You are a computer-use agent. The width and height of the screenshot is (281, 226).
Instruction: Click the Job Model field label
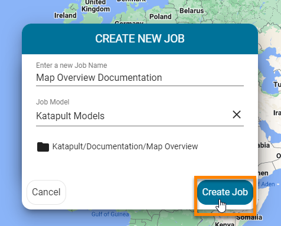click(x=53, y=102)
